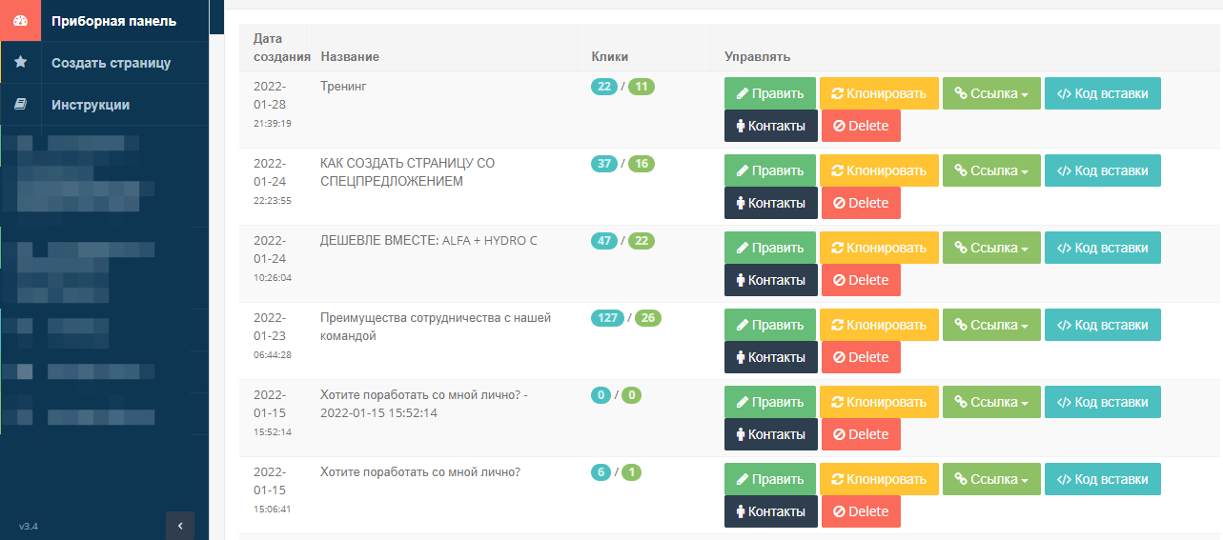Edit the Тренинг page with Править
The width and height of the screenshot is (1223, 540).
tap(769, 93)
